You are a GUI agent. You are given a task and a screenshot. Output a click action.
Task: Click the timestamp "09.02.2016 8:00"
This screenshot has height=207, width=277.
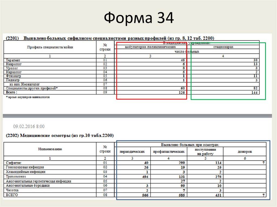pos(29,126)
